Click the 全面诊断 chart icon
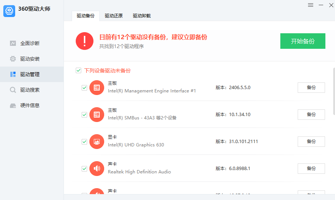335x200 pixels. [x=13, y=43]
